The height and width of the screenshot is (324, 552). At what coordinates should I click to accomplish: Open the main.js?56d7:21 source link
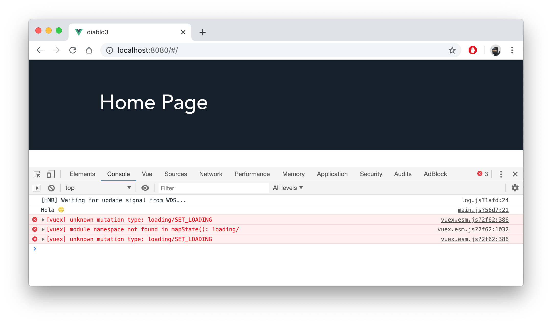[483, 210]
